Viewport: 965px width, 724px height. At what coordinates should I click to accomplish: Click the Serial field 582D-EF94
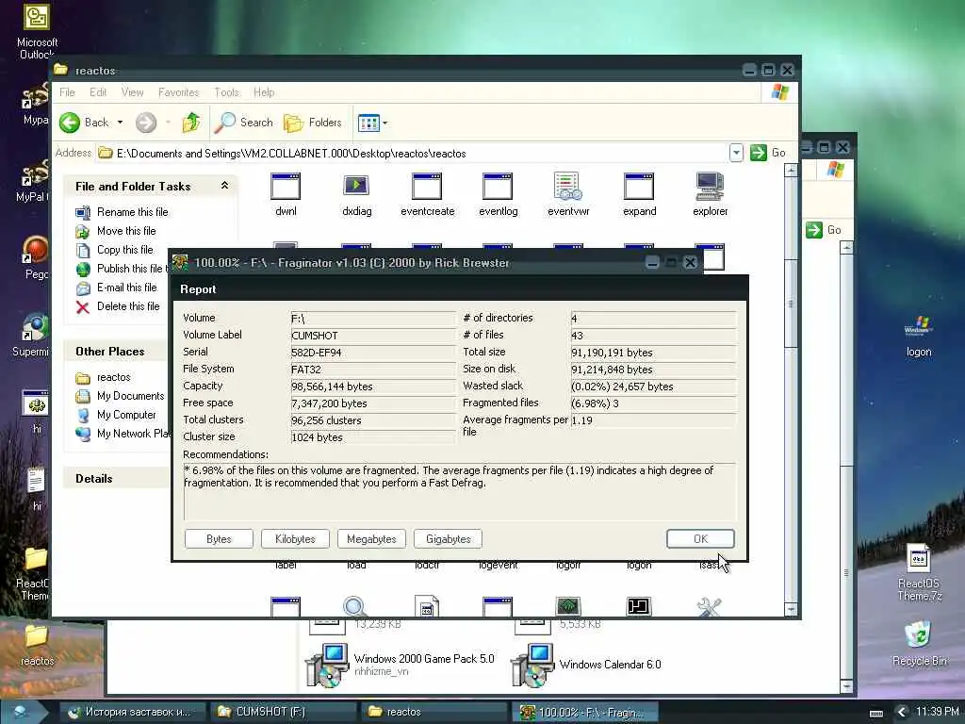click(x=373, y=353)
